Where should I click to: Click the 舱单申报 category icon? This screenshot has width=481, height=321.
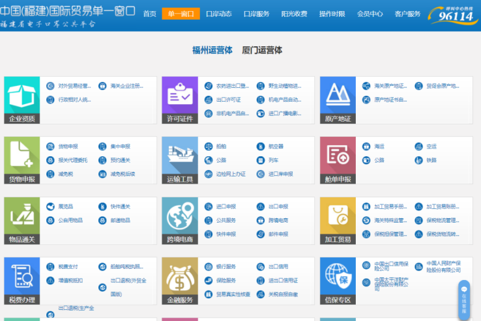coord(338,160)
